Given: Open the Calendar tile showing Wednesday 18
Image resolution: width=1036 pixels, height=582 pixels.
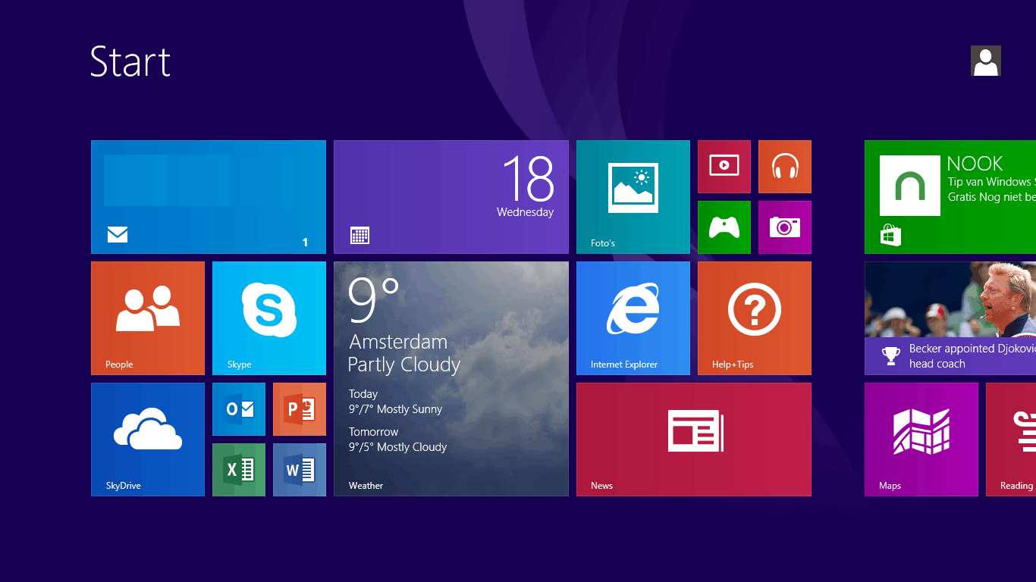Looking at the screenshot, I should pos(451,197).
